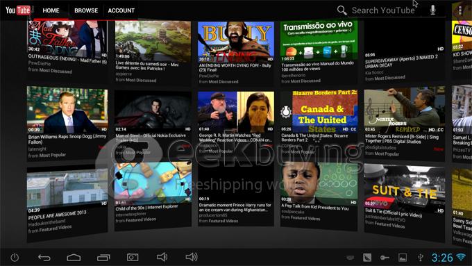This screenshot has width=472, height=266.
Task: Click the Canada & The United States title text
Action: (x=314, y=138)
